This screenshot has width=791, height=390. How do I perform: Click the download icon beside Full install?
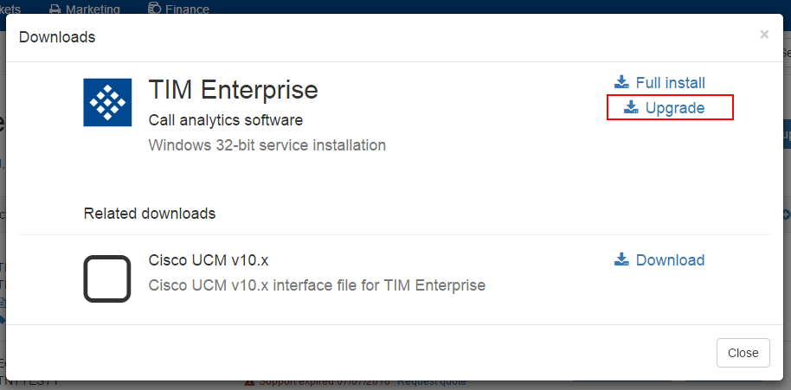[x=621, y=82]
